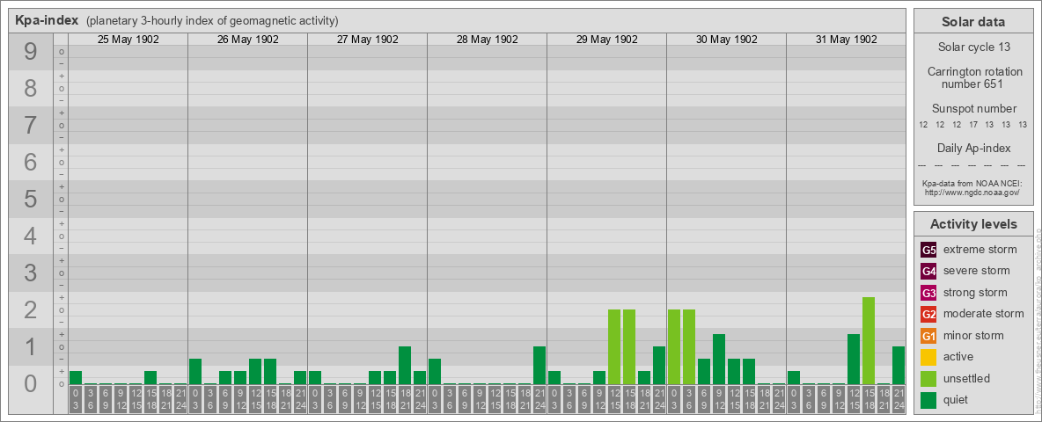Click the 29 May 1902 date header
Image resolution: width=1042 pixels, height=422 pixels.
606,40
